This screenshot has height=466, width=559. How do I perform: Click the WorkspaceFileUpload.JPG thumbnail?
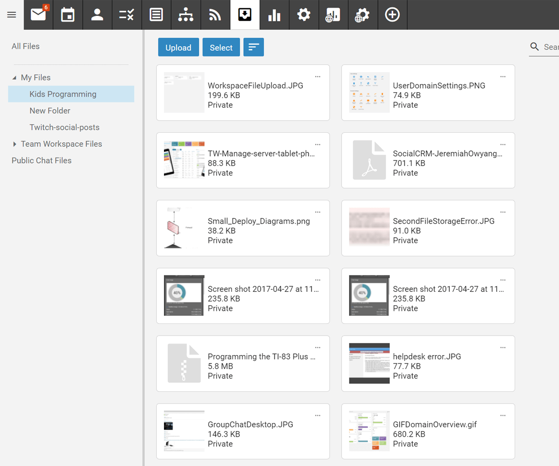[x=184, y=92]
